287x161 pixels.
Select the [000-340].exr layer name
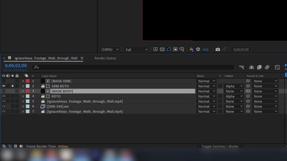tap(58, 106)
